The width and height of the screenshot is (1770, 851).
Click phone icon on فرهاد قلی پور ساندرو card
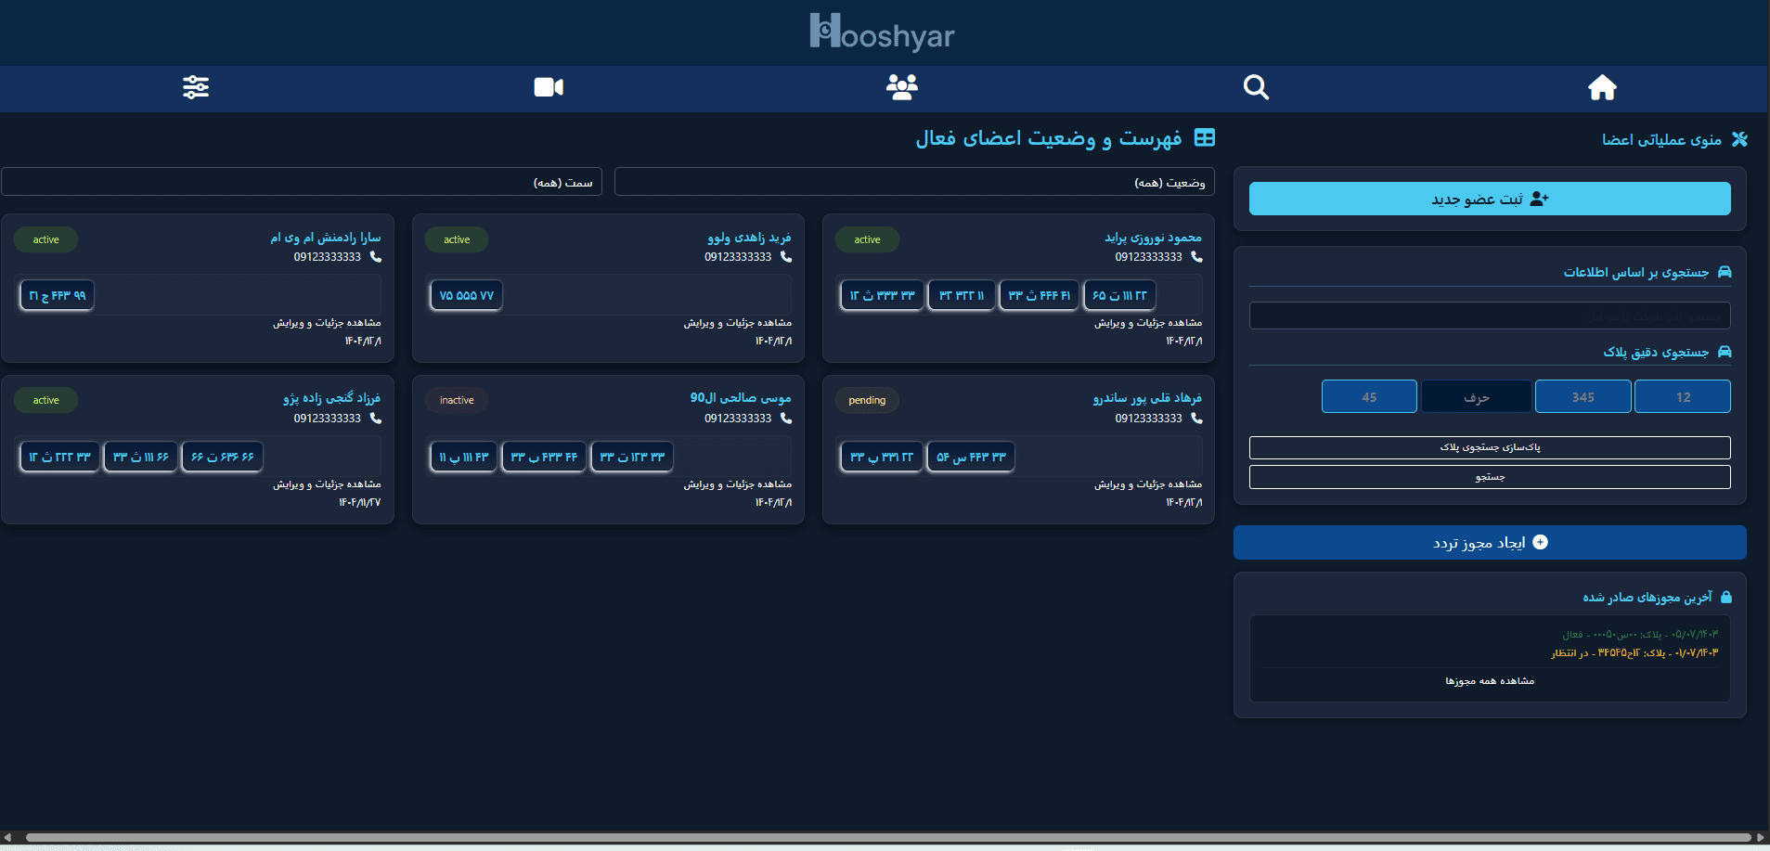[1196, 419]
